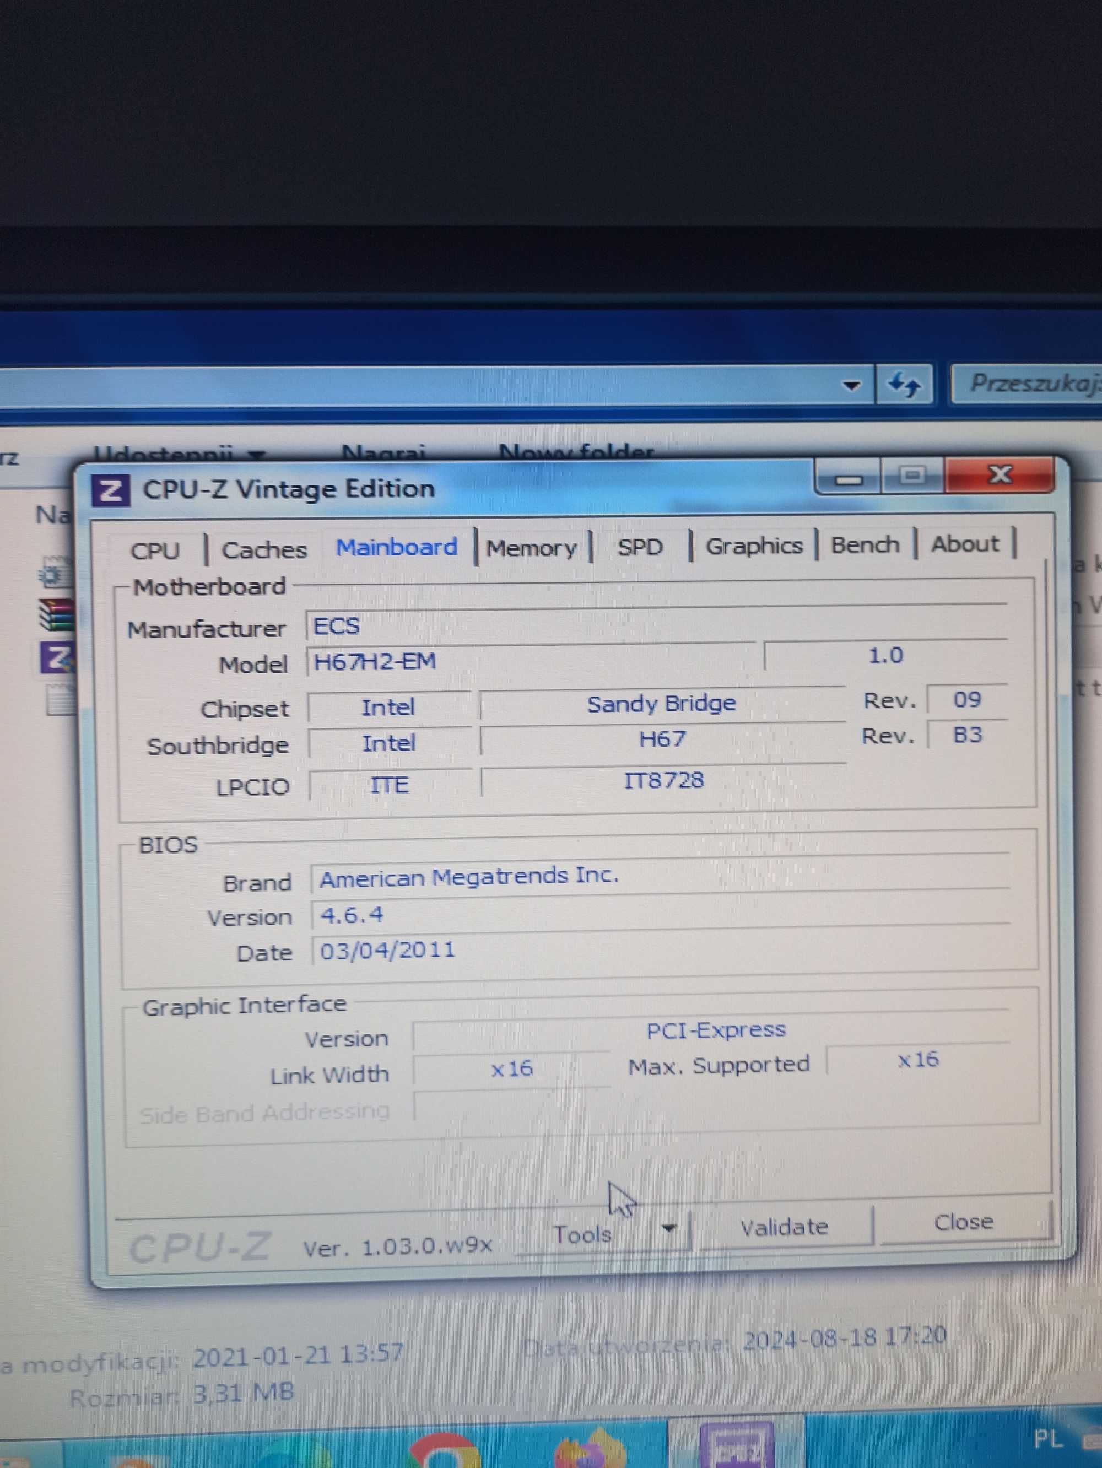Click the Max. Supported x16 value
The image size is (1102, 1468).
918,1060
